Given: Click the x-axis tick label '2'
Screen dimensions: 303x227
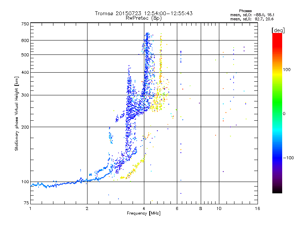Looking at the screenshot, I should click(x=87, y=208).
